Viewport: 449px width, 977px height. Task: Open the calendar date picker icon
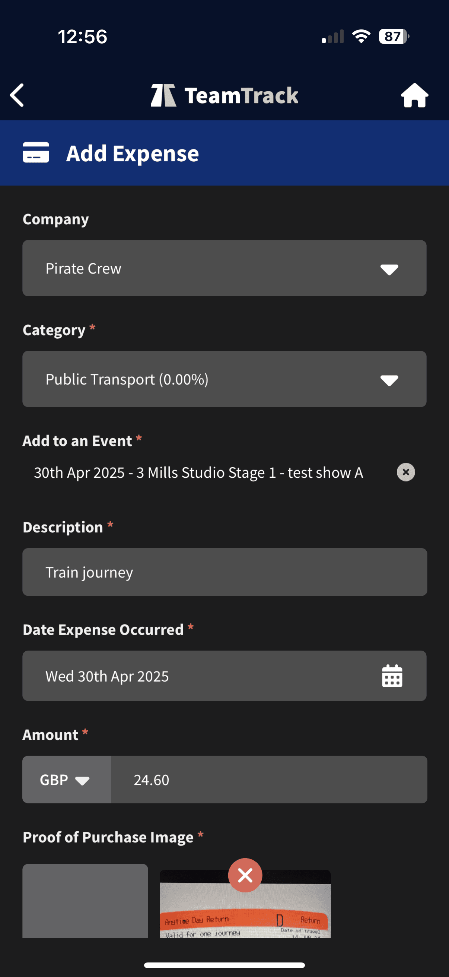(x=392, y=676)
